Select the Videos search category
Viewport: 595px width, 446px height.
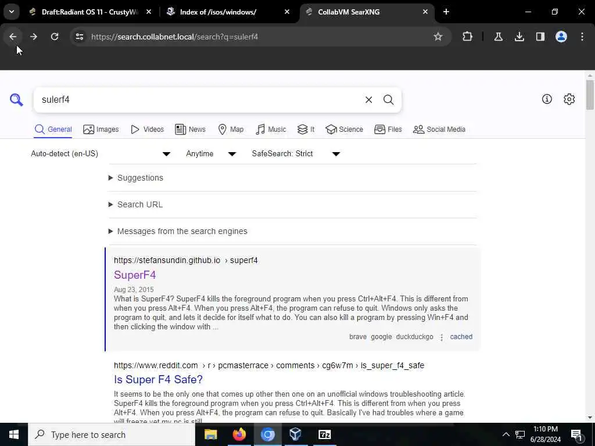[x=147, y=130]
